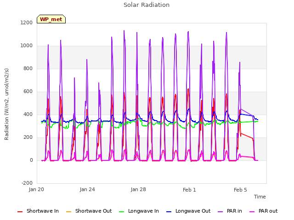Toggle the PAR in legend entry
The width and height of the screenshot is (294, 220).
click(x=230, y=211)
